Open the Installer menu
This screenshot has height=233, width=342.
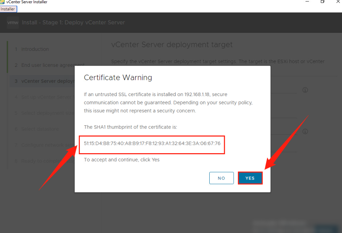8,9
